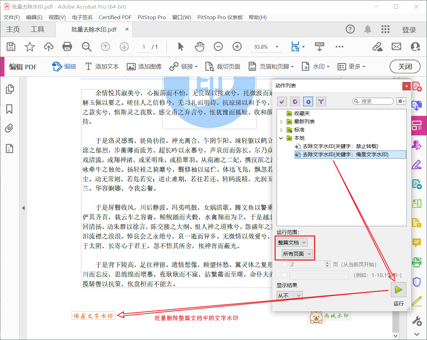Open the 页眉和页脚 dropdown
This screenshot has width=427, height=340.
[x=271, y=66]
